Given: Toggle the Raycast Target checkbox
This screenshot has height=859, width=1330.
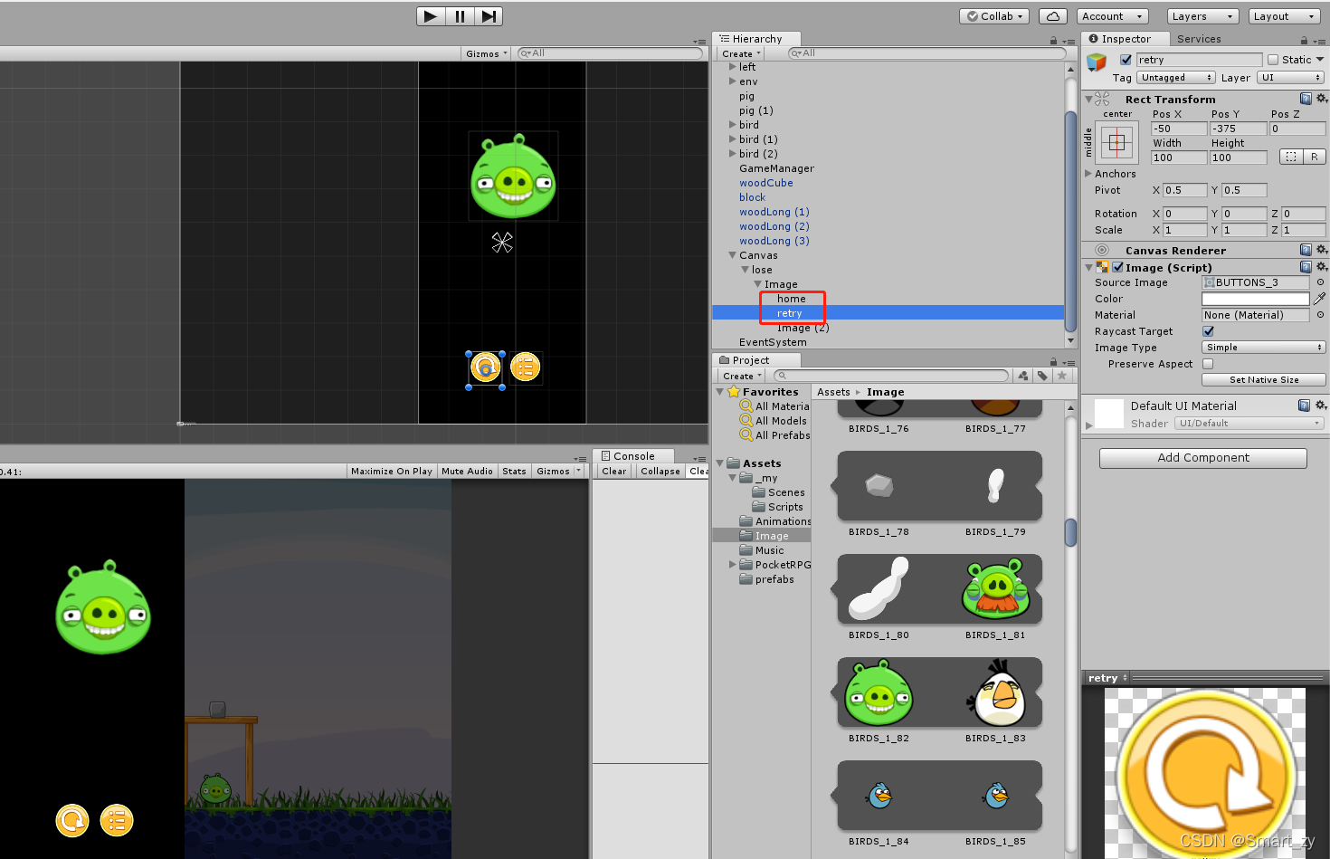Looking at the screenshot, I should point(1208,331).
